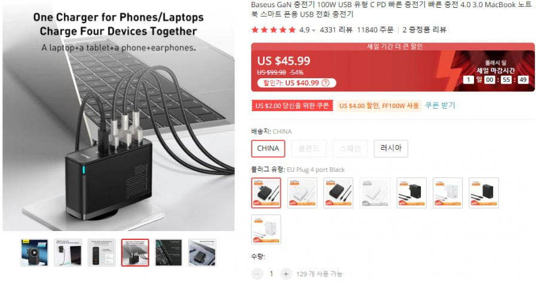Select the third black charger with cable variant
Screen dimensions: 538x283
point(338,193)
